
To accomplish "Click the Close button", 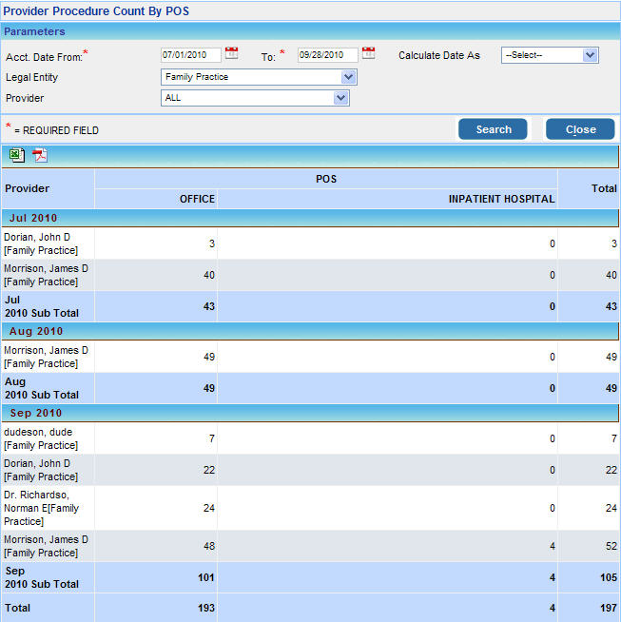I will [x=580, y=129].
